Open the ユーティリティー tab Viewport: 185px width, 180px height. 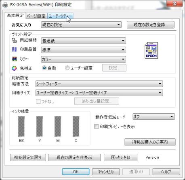click(60, 16)
